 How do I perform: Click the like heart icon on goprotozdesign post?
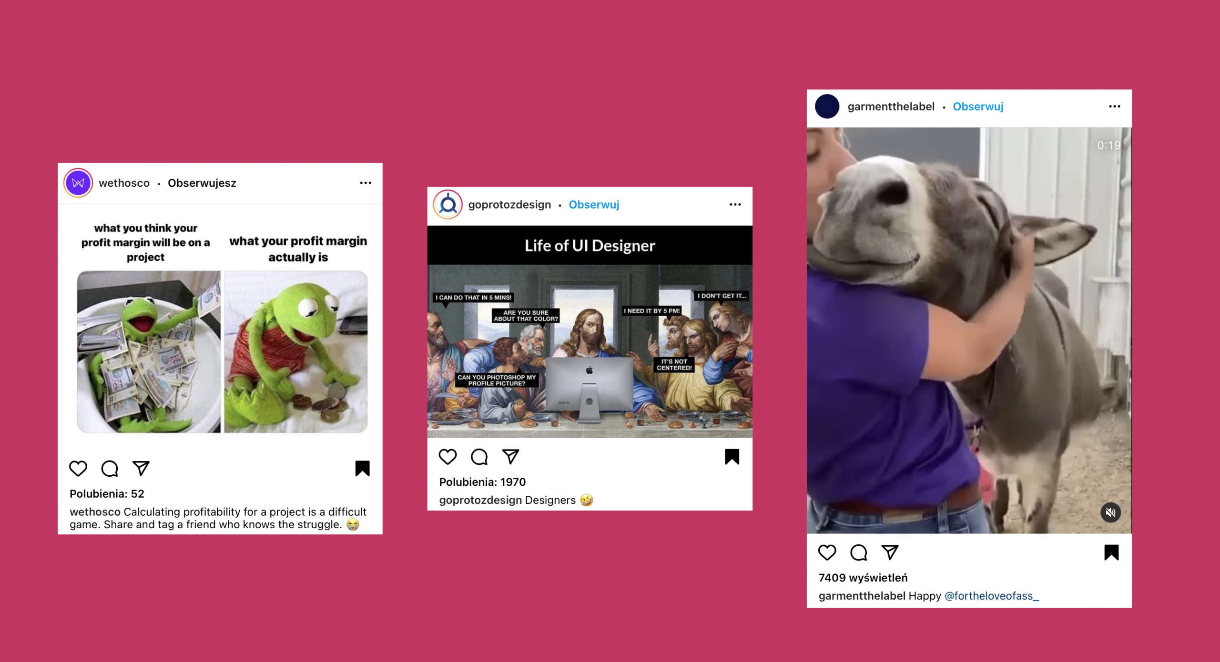click(x=447, y=456)
